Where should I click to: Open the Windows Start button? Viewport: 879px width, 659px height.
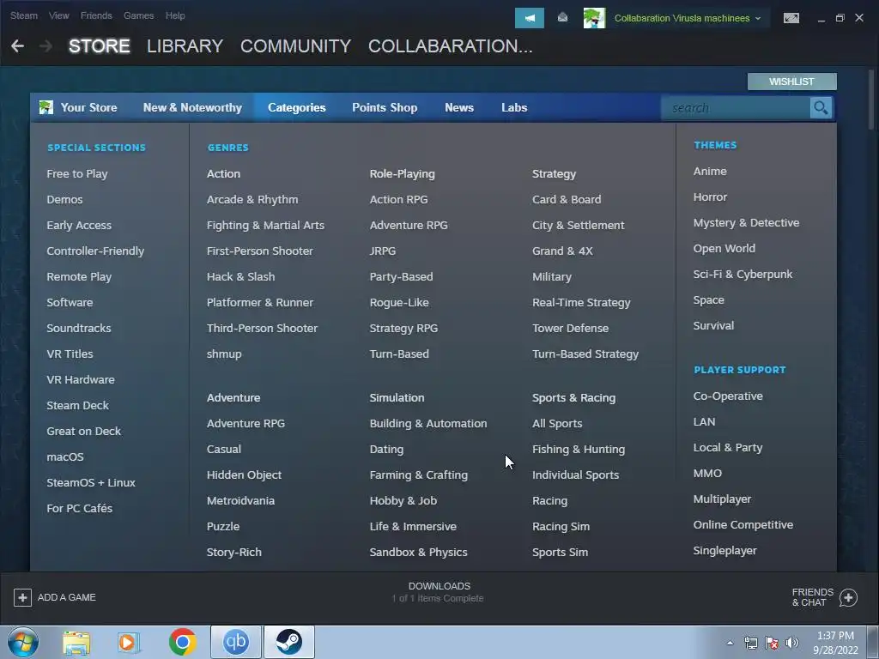pos(23,642)
